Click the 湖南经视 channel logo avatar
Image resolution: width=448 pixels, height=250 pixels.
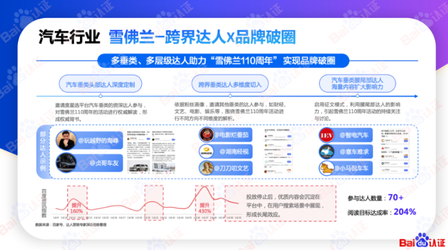[207, 151]
